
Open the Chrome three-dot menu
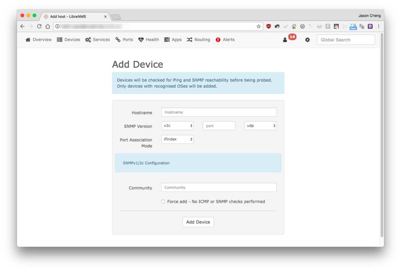pos(379,26)
